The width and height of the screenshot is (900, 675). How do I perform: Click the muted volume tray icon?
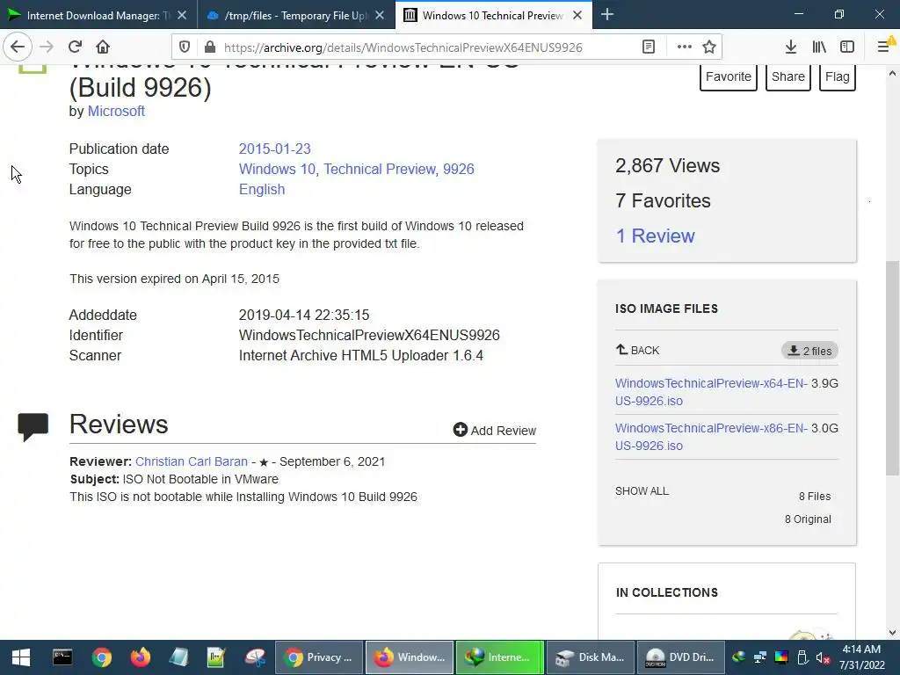tap(823, 657)
